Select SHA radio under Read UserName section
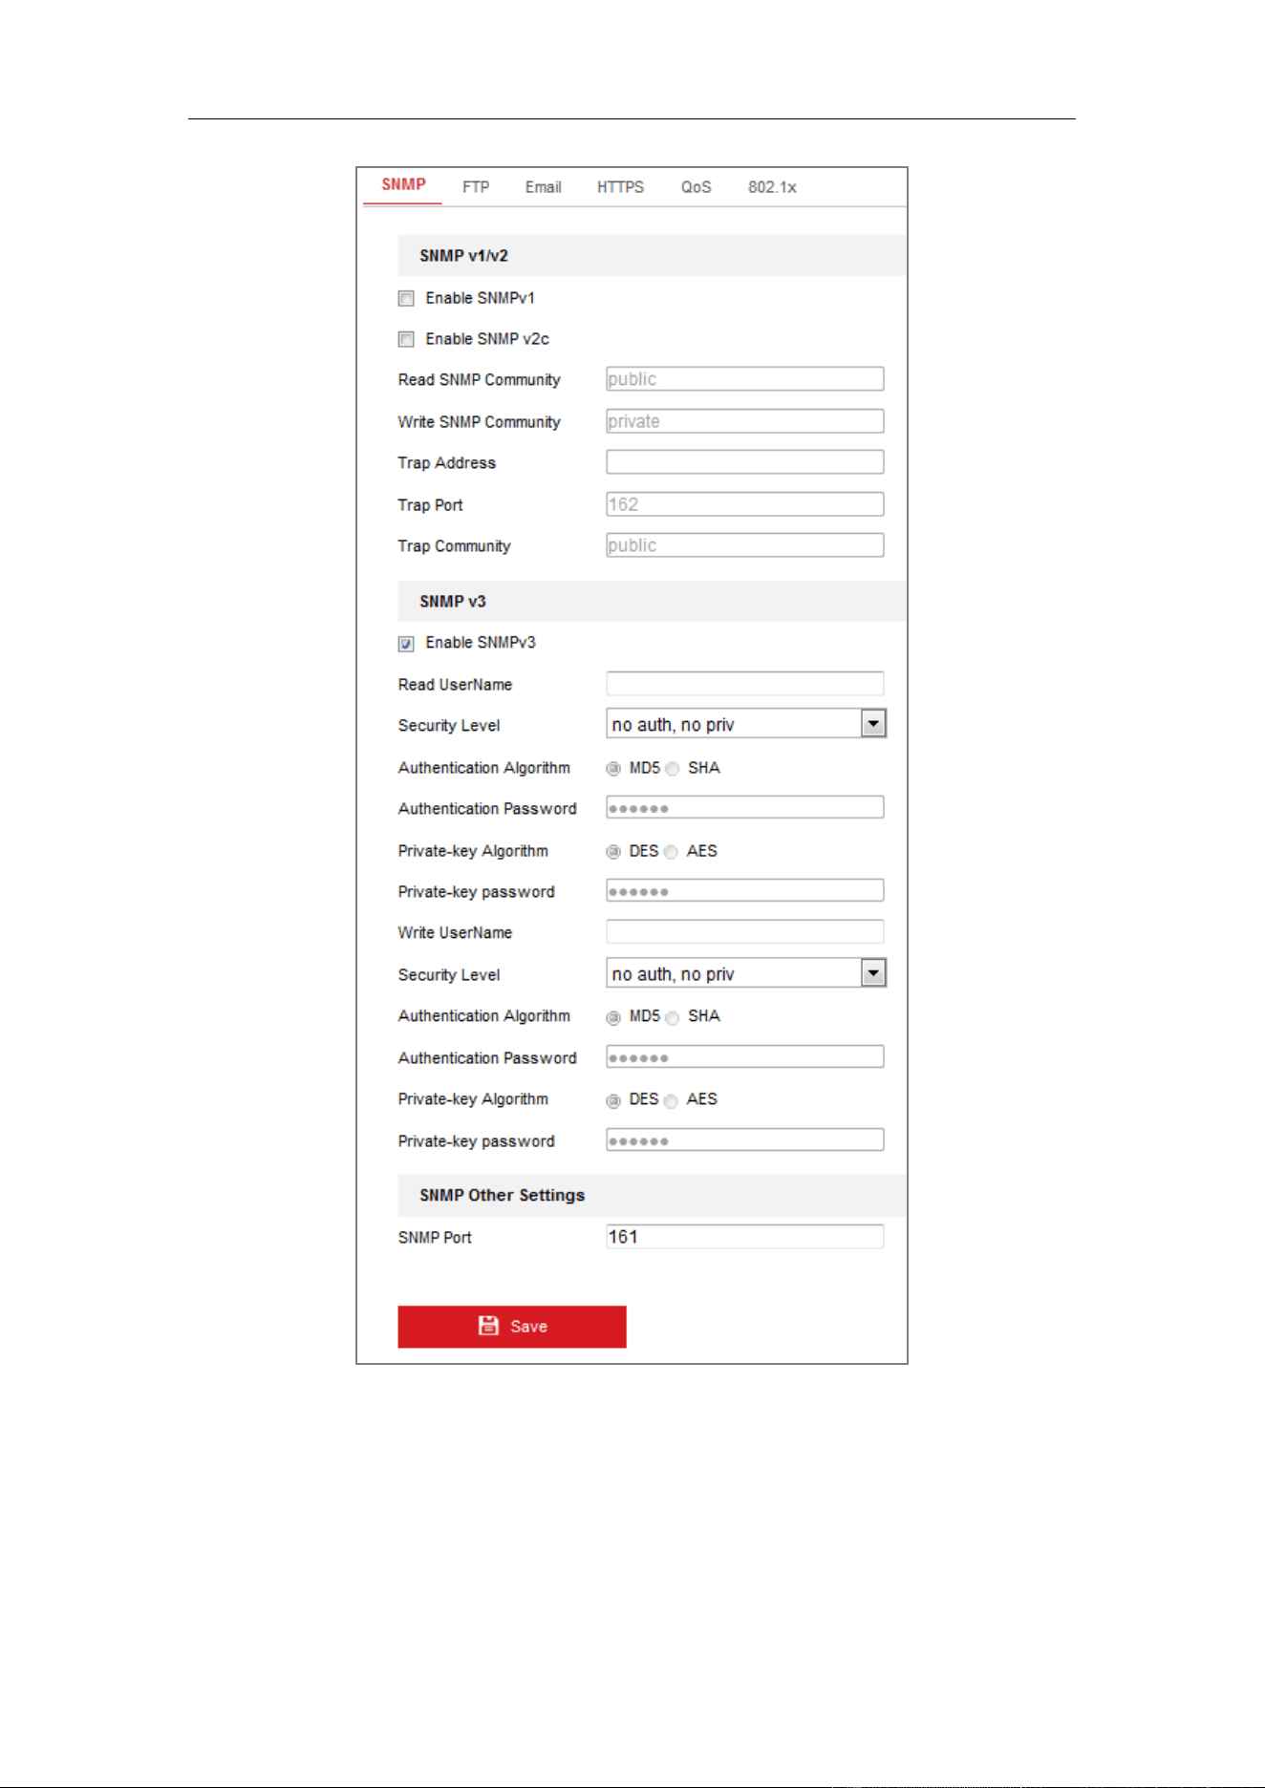This screenshot has height=1788, width=1265. (x=673, y=769)
